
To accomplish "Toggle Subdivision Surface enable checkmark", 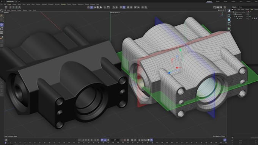I will (x=250, y=12).
